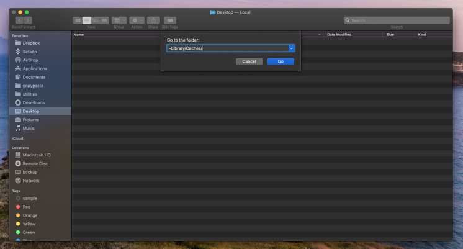Click the search magnifier icon
The width and height of the screenshot is (463, 249).
[348, 20]
